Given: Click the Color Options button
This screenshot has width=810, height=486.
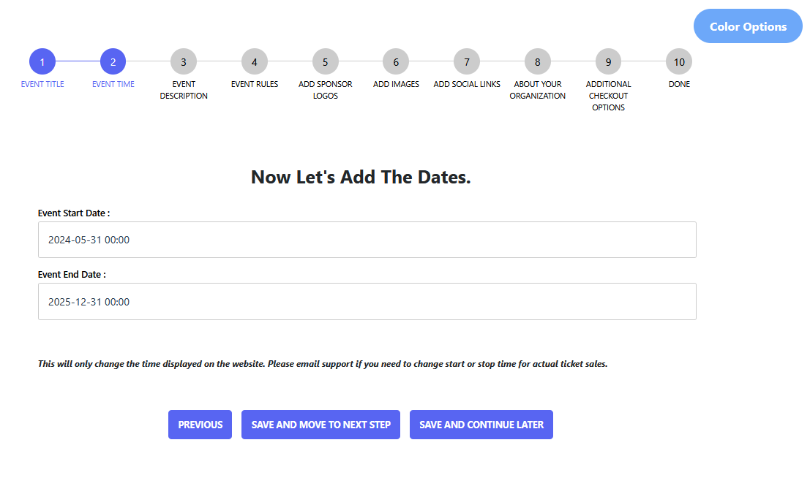Looking at the screenshot, I should [748, 26].
